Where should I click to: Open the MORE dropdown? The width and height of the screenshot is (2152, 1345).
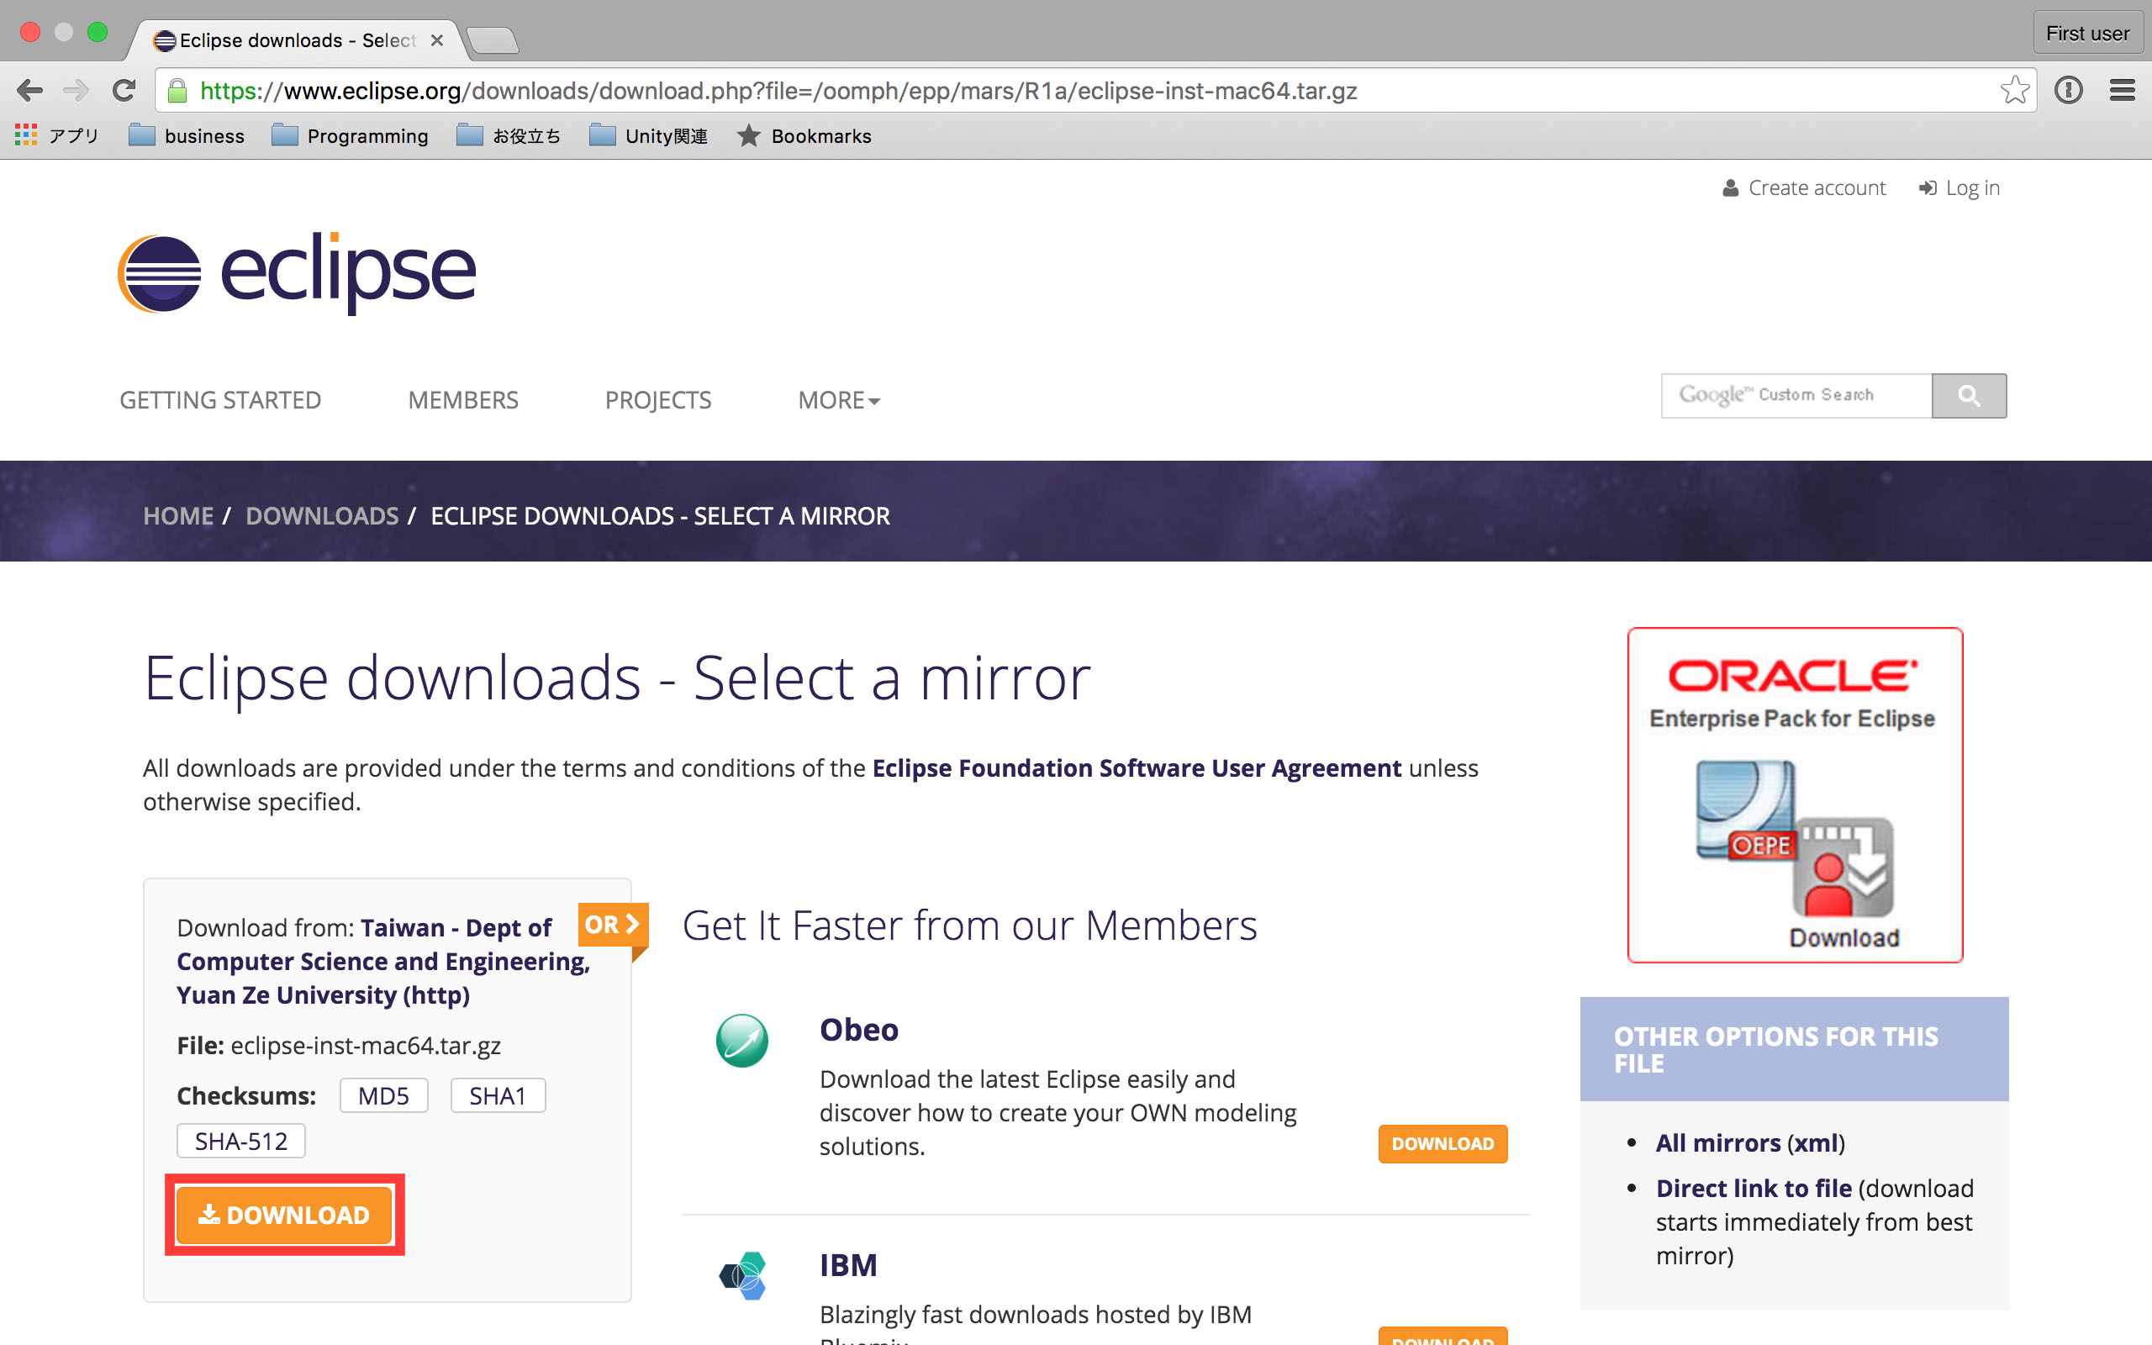coord(836,400)
